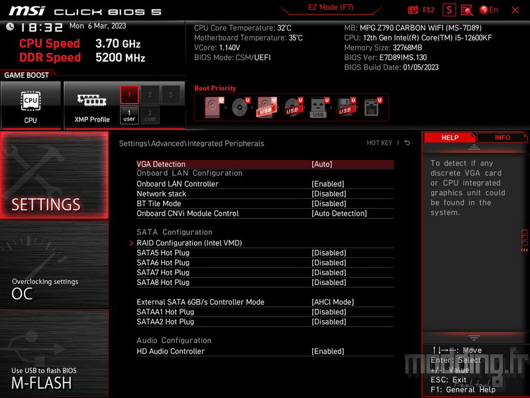Change the BT Tile Mode setting

[x=265, y=204]
